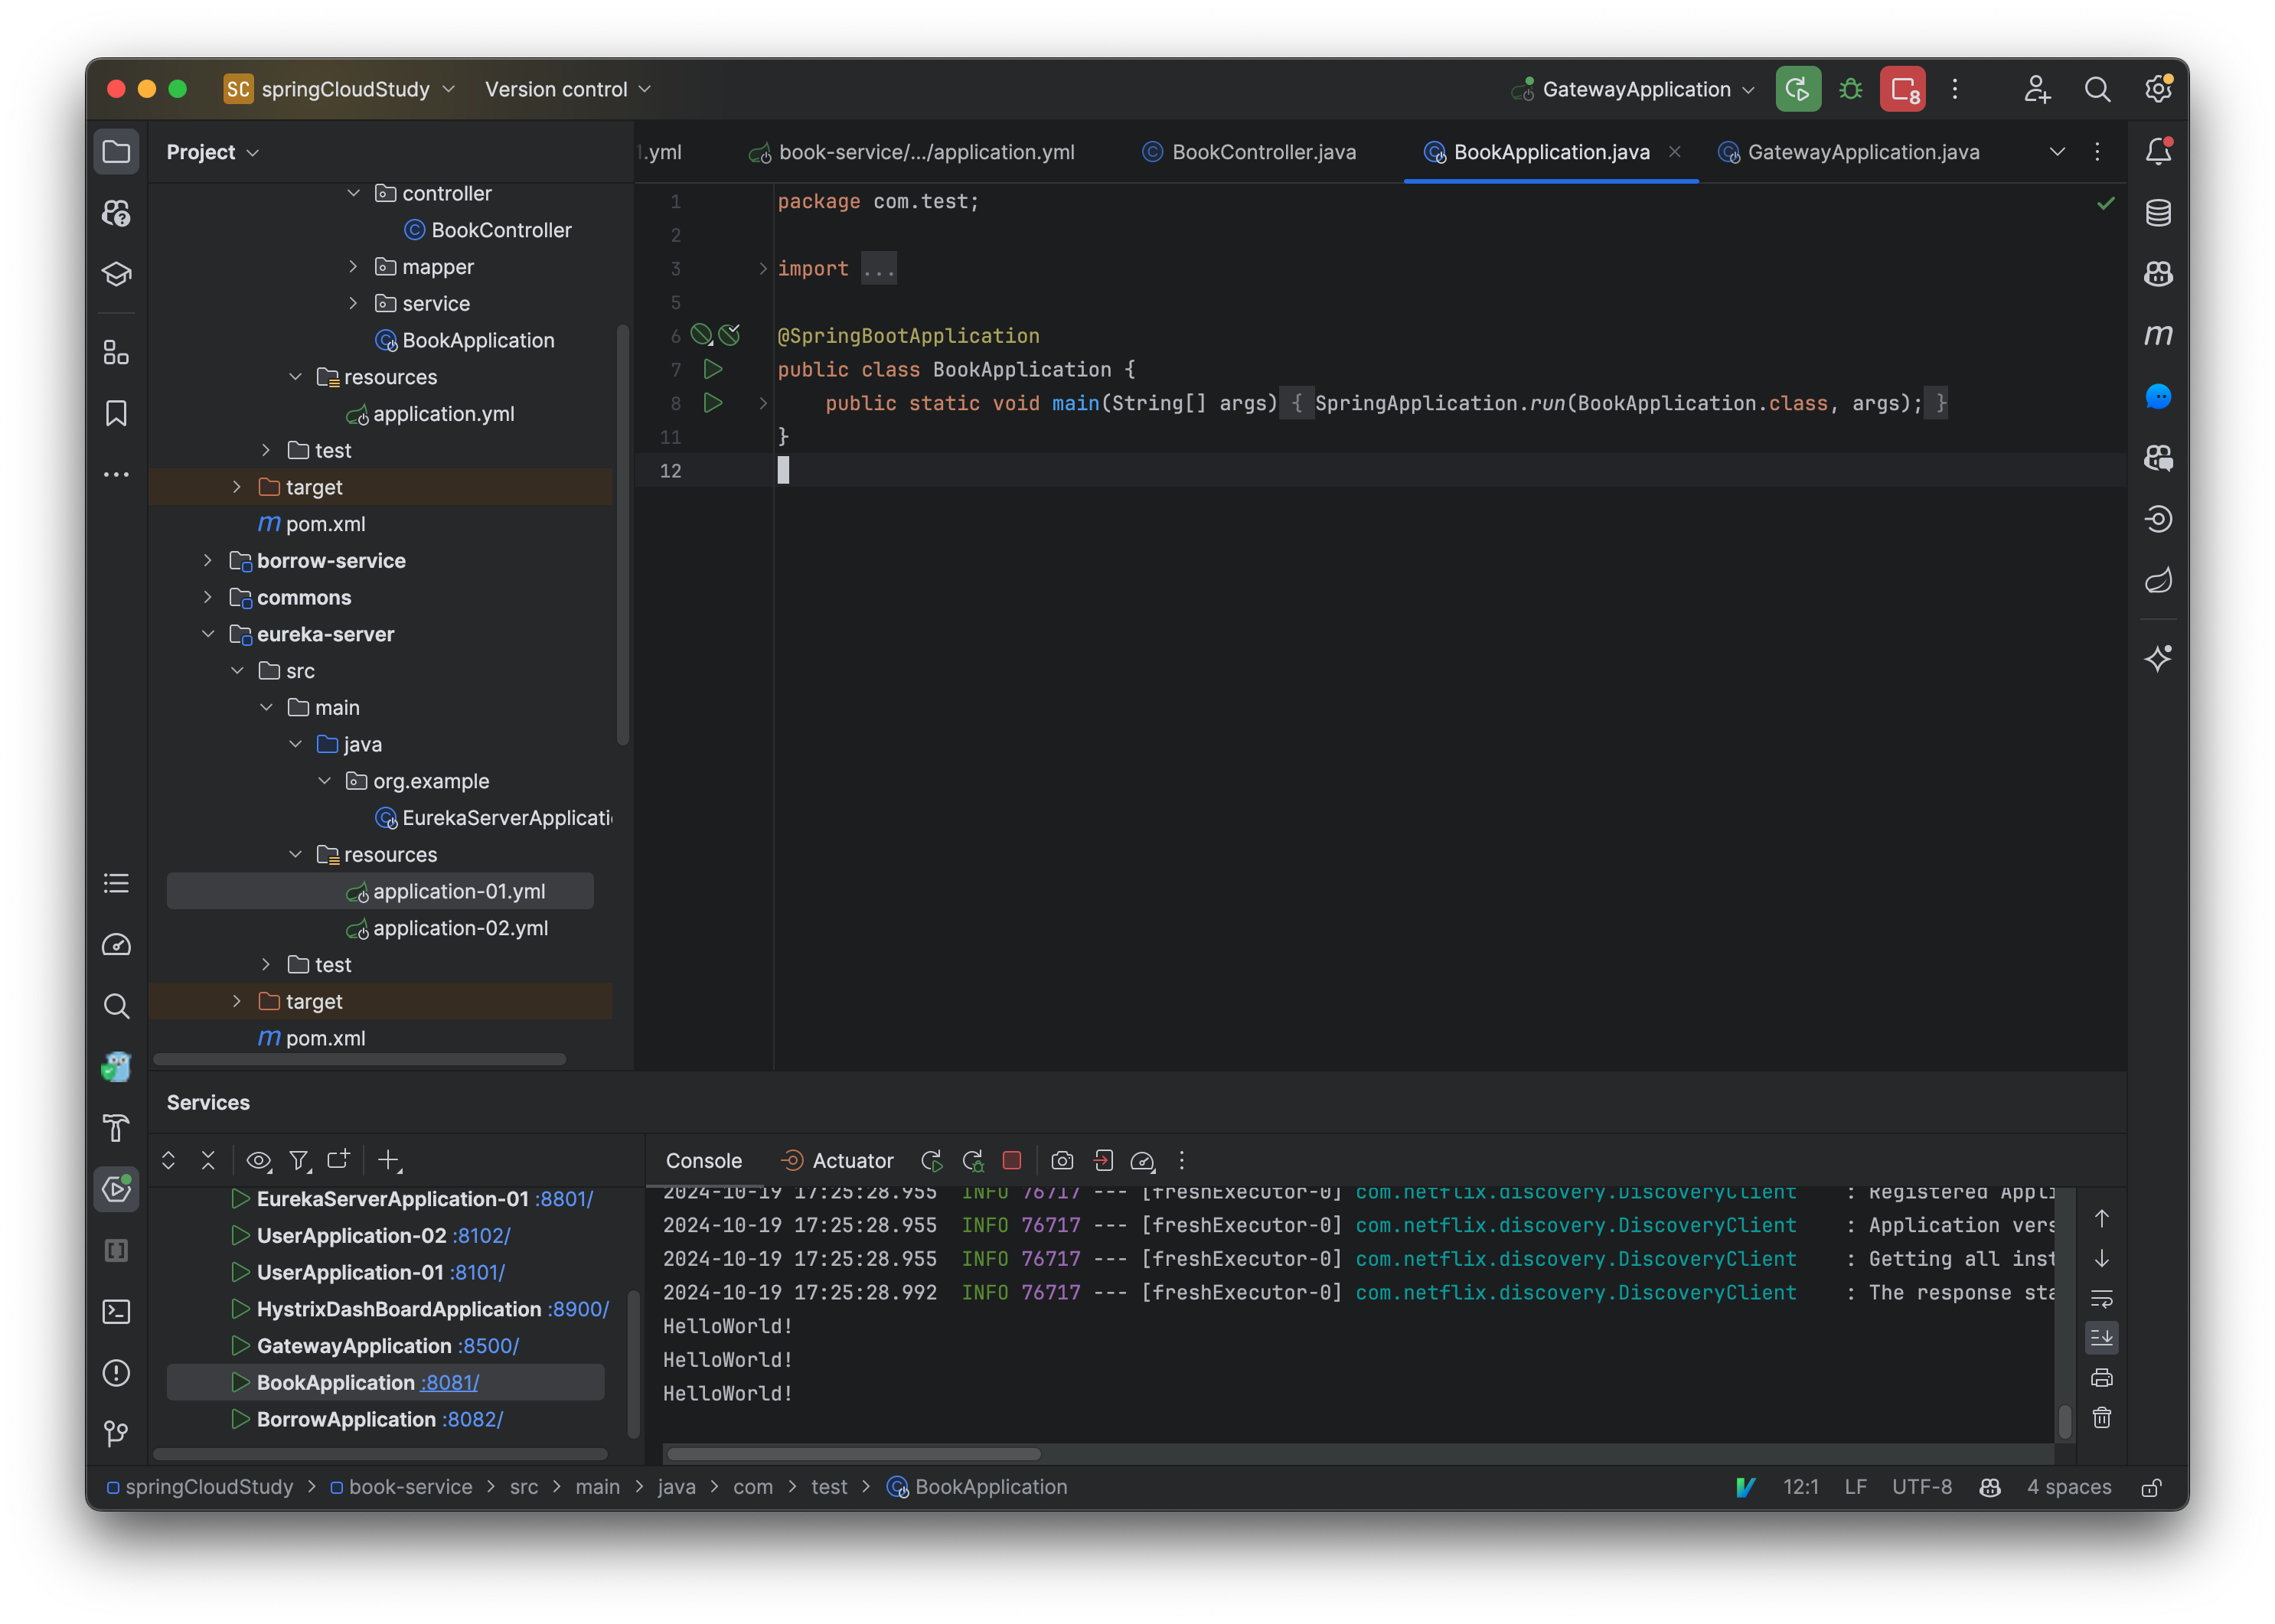The image size is (2275, 1624).
Task: Show hidden editor tabs dropdown arrow
Action: pyautogui.click(x=2057, y=152)
